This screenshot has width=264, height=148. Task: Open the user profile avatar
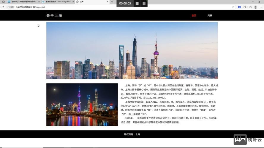[x=256, y=7]
